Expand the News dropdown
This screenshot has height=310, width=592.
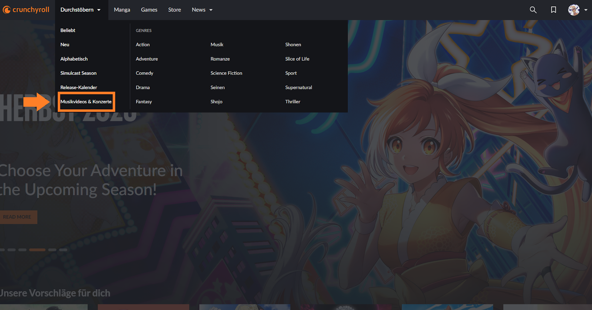point(202,10)
